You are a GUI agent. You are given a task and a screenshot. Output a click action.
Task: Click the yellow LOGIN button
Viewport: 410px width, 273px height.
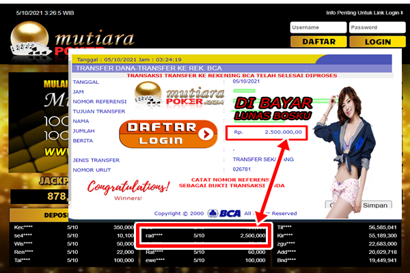click(x=378, y=42)
